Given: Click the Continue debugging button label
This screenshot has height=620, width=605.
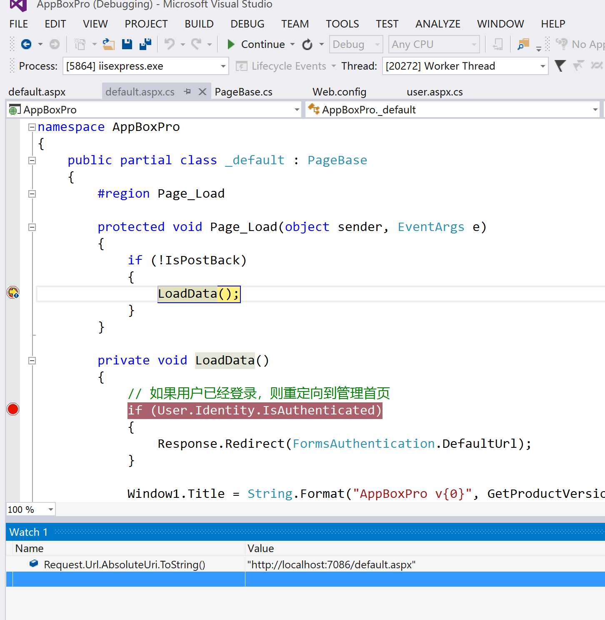Looking at the screenshot, I should (263, 44).
